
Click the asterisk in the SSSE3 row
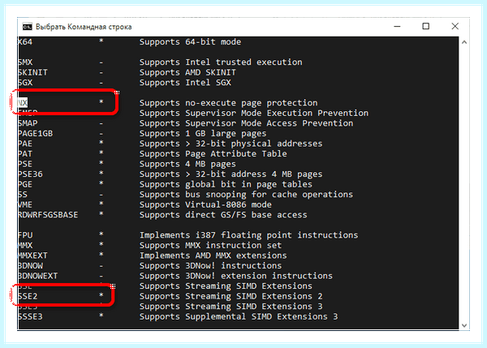(x=101, y=316)
